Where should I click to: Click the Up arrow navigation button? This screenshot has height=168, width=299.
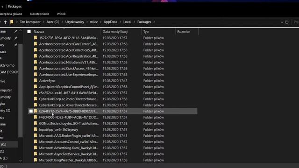[5, 22]
